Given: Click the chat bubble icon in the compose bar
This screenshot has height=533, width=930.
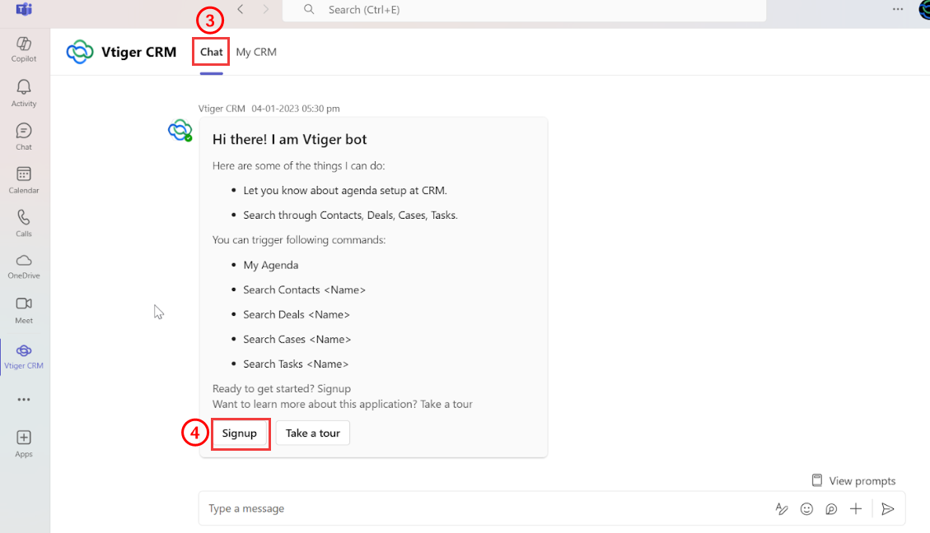Looking at the screenshot, I should point(831,508).
